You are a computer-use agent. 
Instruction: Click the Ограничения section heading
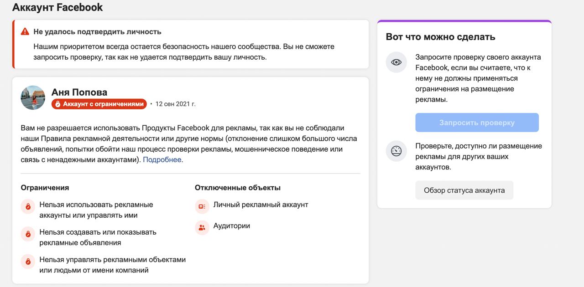[45, 188]
